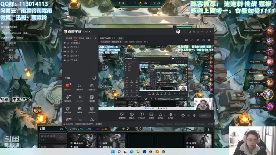Toggle visibility of 文本 2 source
This screenshot has width=276, height=155.
[x=65, y=47]
